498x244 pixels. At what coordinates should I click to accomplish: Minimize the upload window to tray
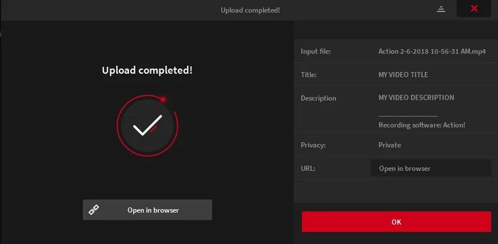click(x=441, y=9)
